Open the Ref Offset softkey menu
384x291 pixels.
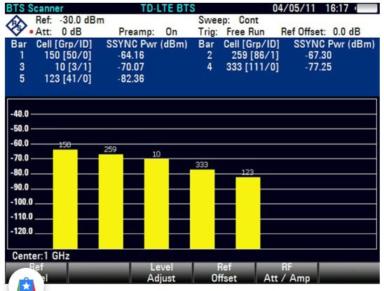pos(224,273)
